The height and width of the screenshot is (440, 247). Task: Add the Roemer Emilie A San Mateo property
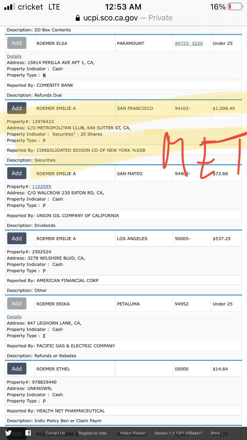tap(17, 173)
